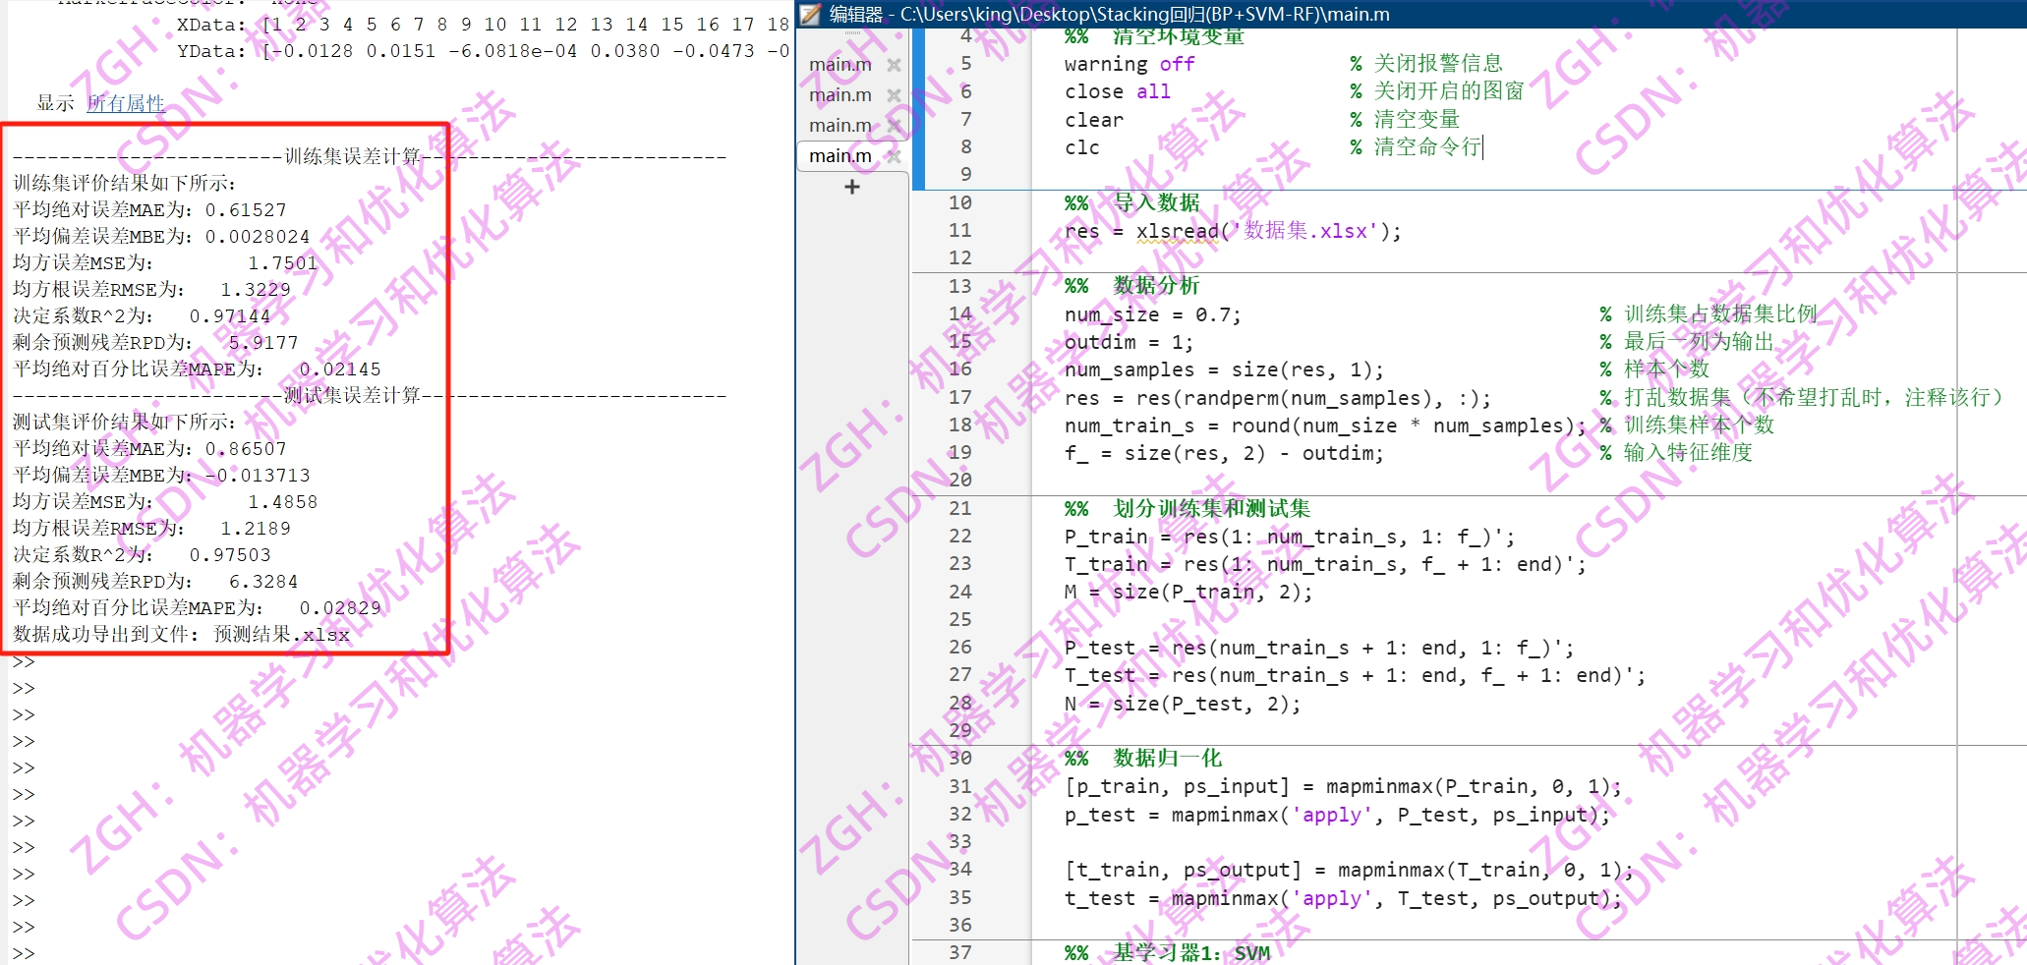Click line number 11 in the editor gutter
Screen dimensions: 2027x965
point(961,230)
